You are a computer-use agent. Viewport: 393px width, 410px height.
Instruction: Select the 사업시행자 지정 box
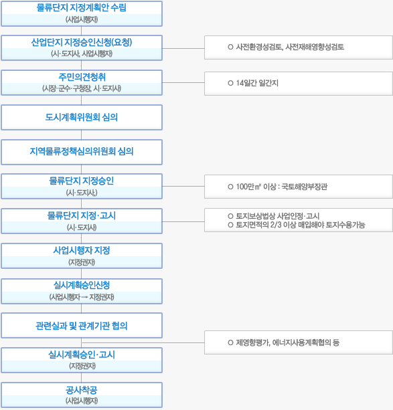82,256
